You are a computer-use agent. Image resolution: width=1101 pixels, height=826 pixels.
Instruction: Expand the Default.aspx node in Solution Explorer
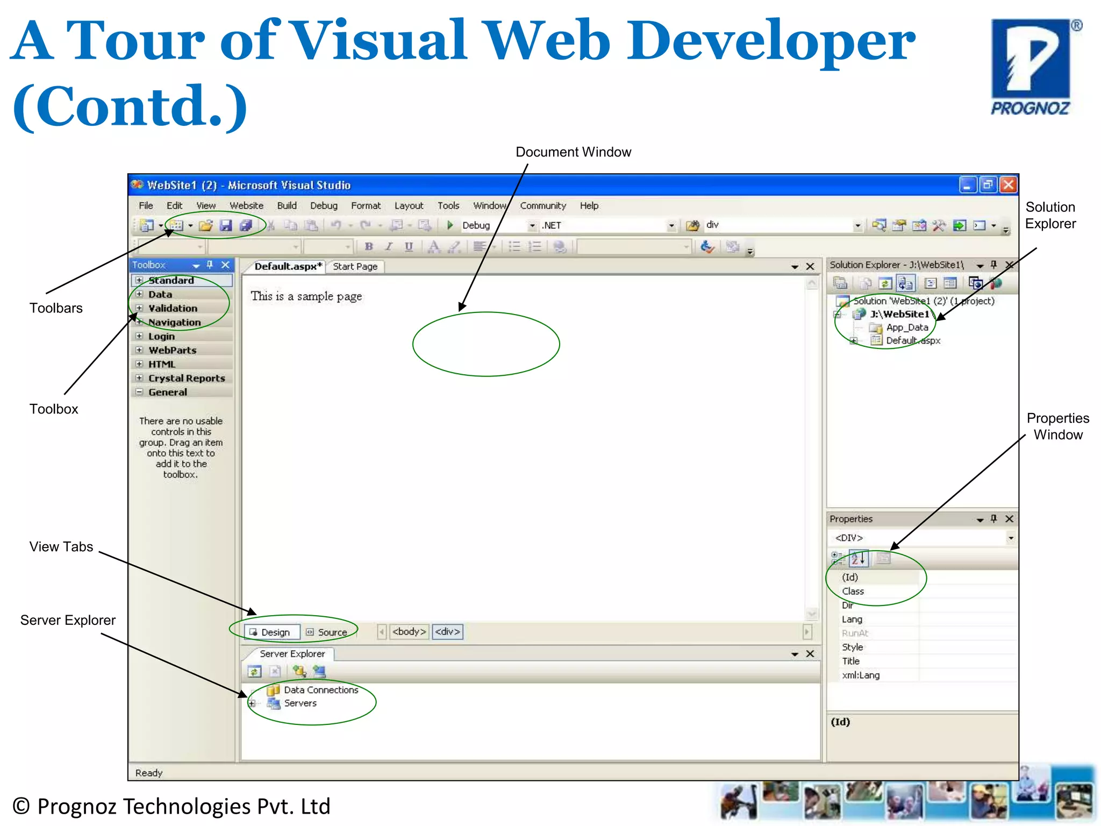coord(853,340)
